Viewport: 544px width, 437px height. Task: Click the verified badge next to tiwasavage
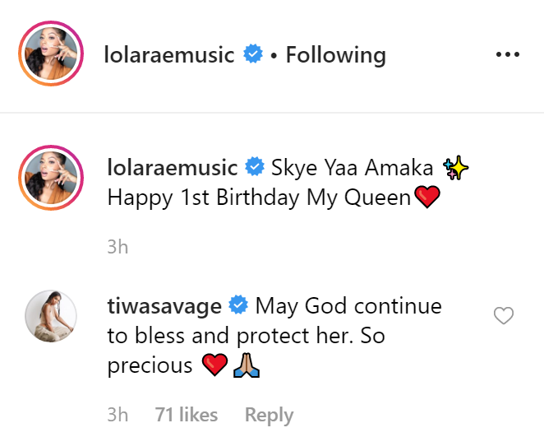(x=238, y=306)
